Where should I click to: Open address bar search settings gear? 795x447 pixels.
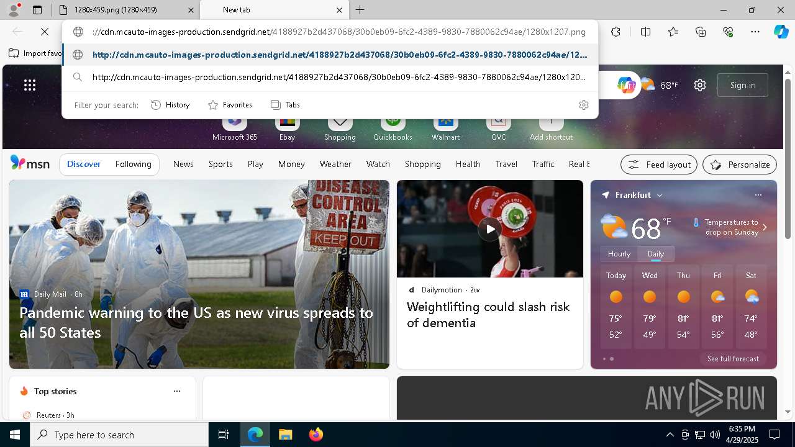pos(583,105)
